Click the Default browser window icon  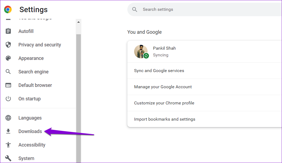[8, 85]
